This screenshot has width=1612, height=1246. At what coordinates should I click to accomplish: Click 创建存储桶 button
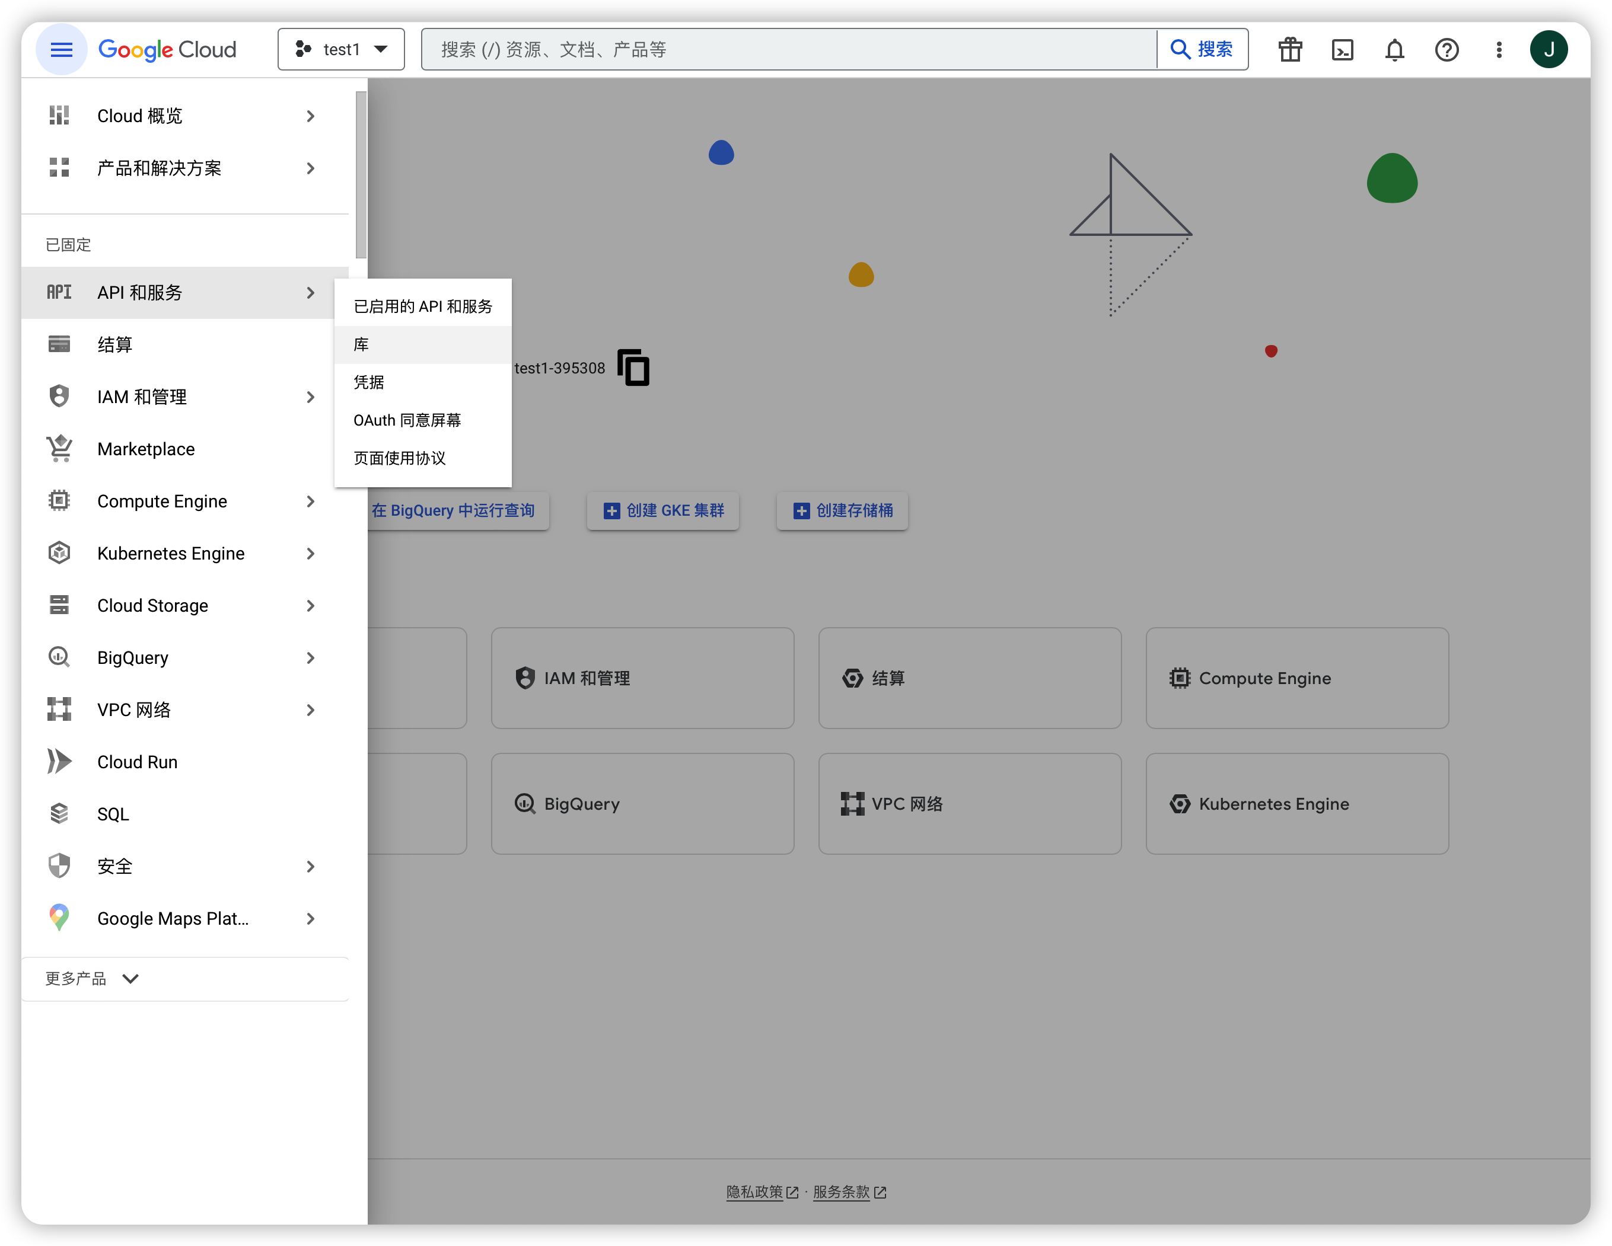point(842,510)
